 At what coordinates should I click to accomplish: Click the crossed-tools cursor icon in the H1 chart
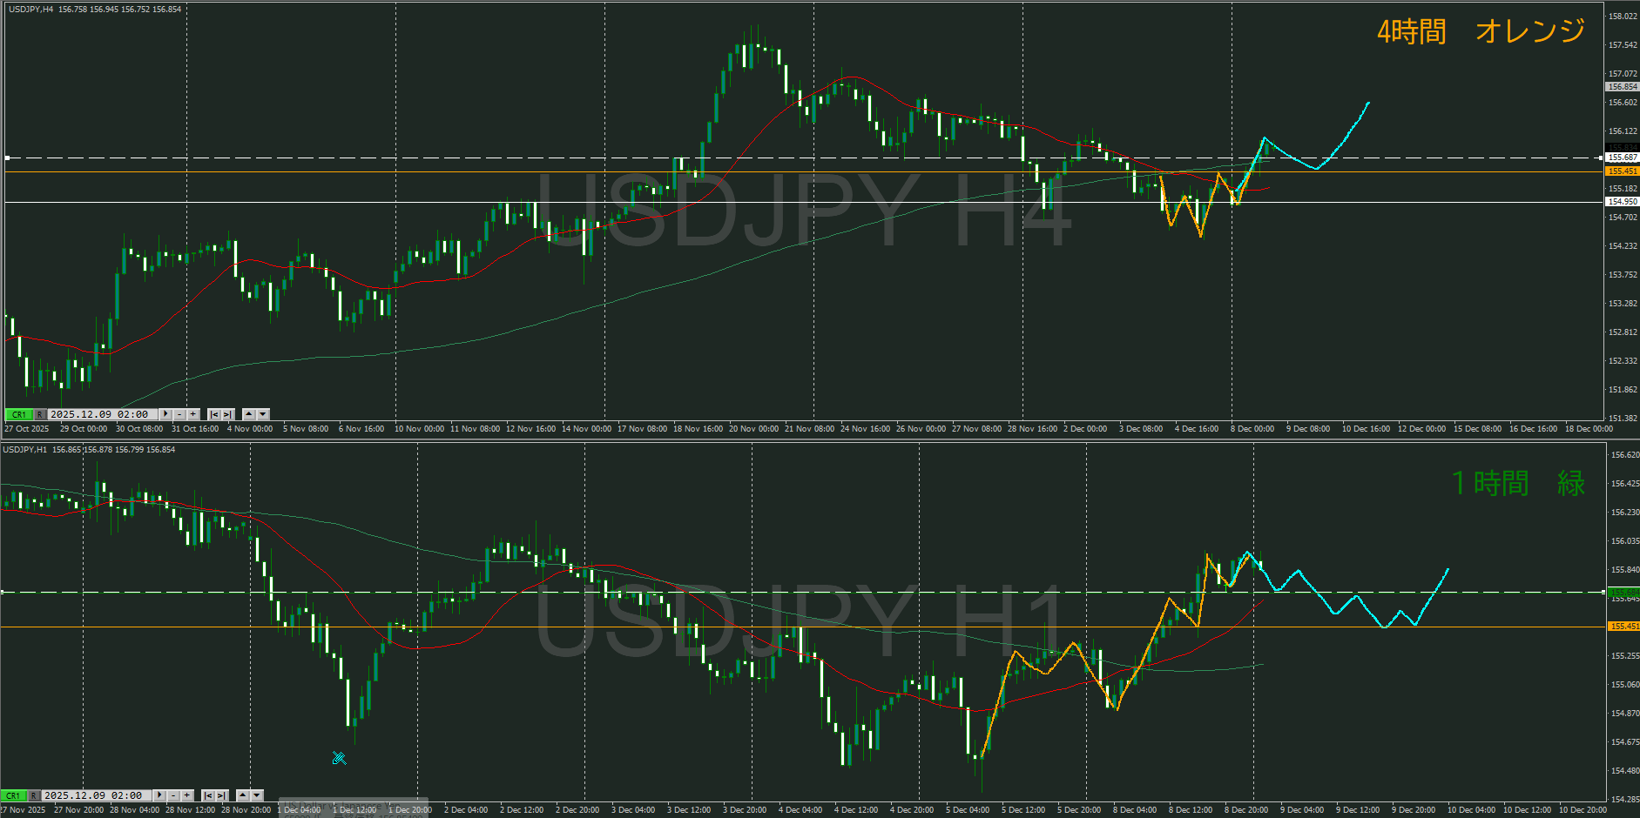(339, 758)
